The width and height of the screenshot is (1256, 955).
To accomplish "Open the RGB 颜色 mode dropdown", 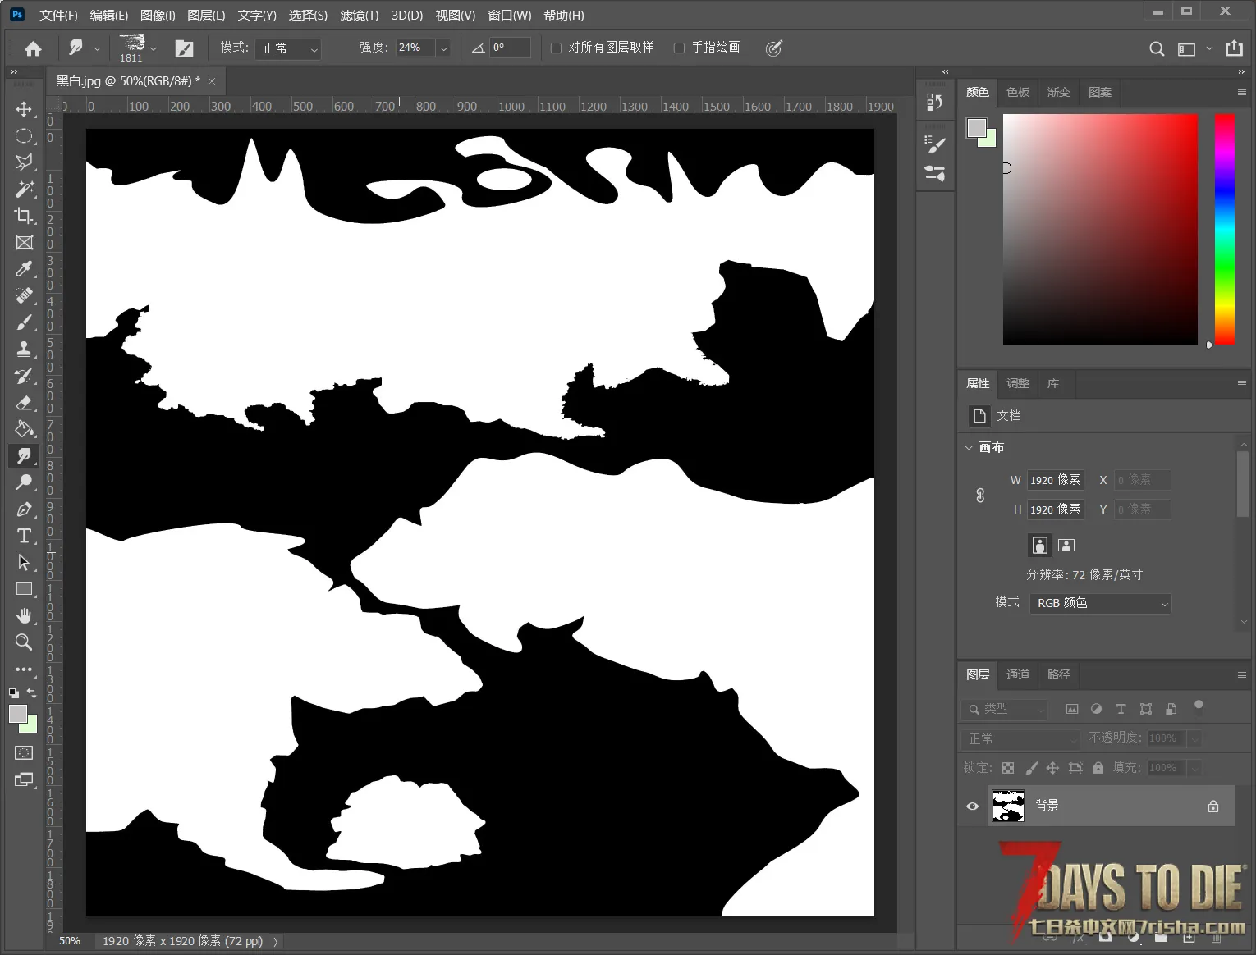I will pos(1100,603).
